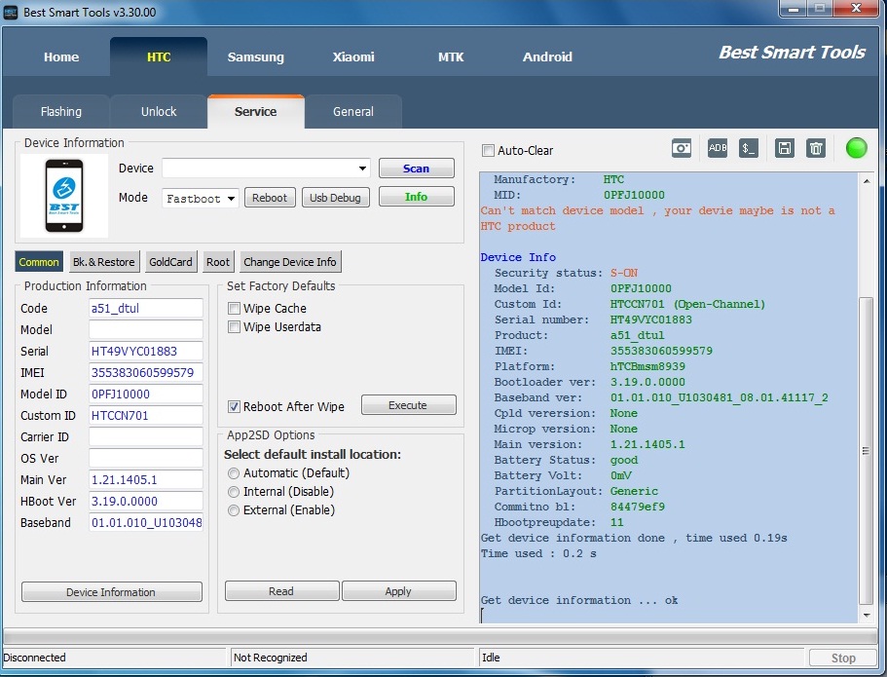Click the empty Carrier ID field
This screenshot has width=887, height=677.
(145, 437)
